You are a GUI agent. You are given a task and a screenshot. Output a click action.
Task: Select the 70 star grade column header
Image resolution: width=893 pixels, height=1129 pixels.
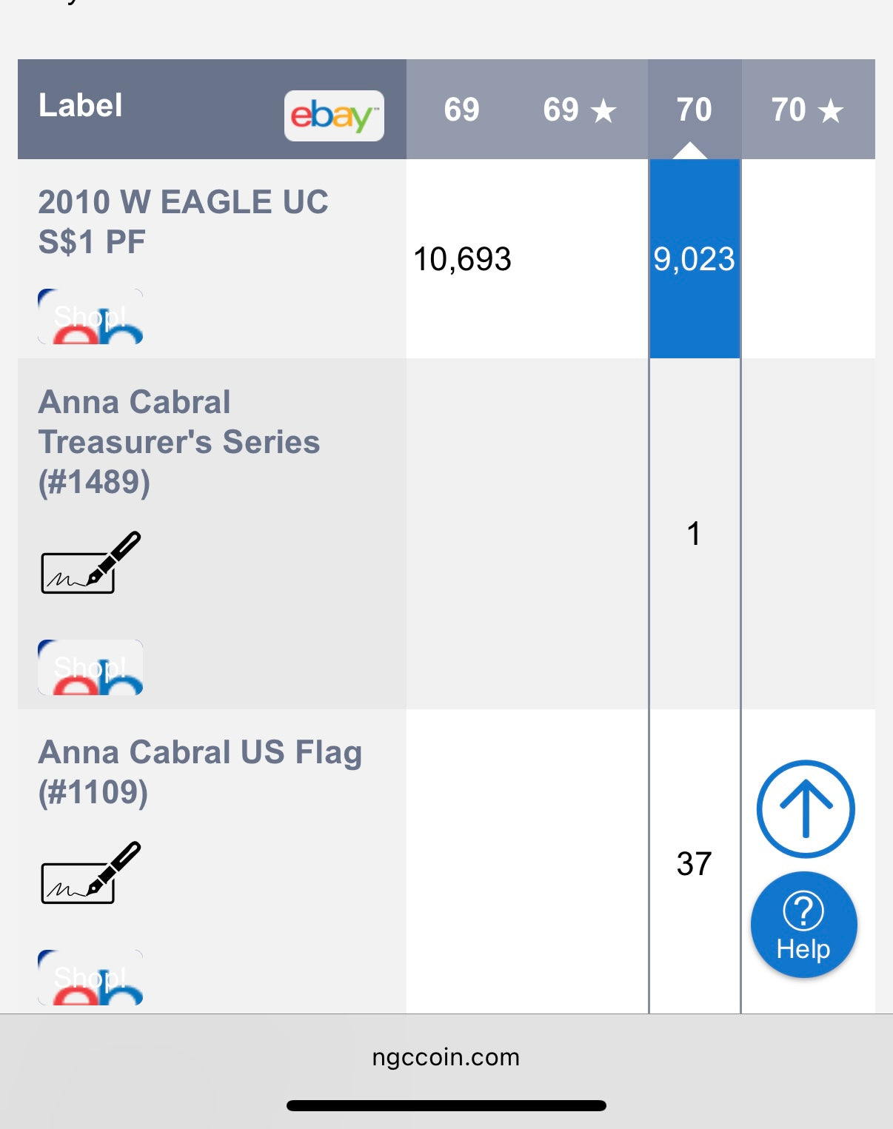pos(807,110)
